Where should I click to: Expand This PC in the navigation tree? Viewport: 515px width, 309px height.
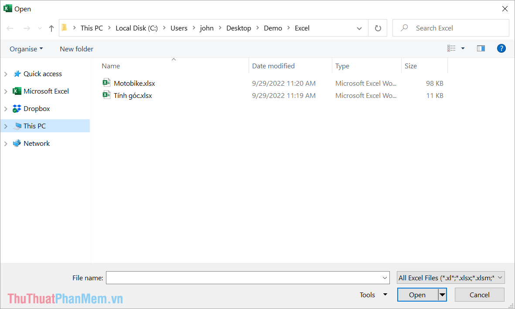6,126
